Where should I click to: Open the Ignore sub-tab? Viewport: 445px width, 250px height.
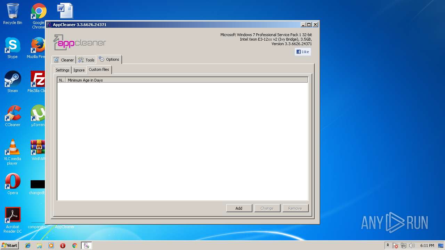pos(79,70)
